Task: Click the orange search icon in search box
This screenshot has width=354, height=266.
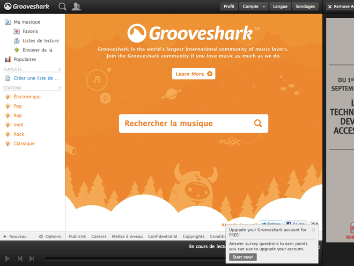Action: (x=258, y=123)
